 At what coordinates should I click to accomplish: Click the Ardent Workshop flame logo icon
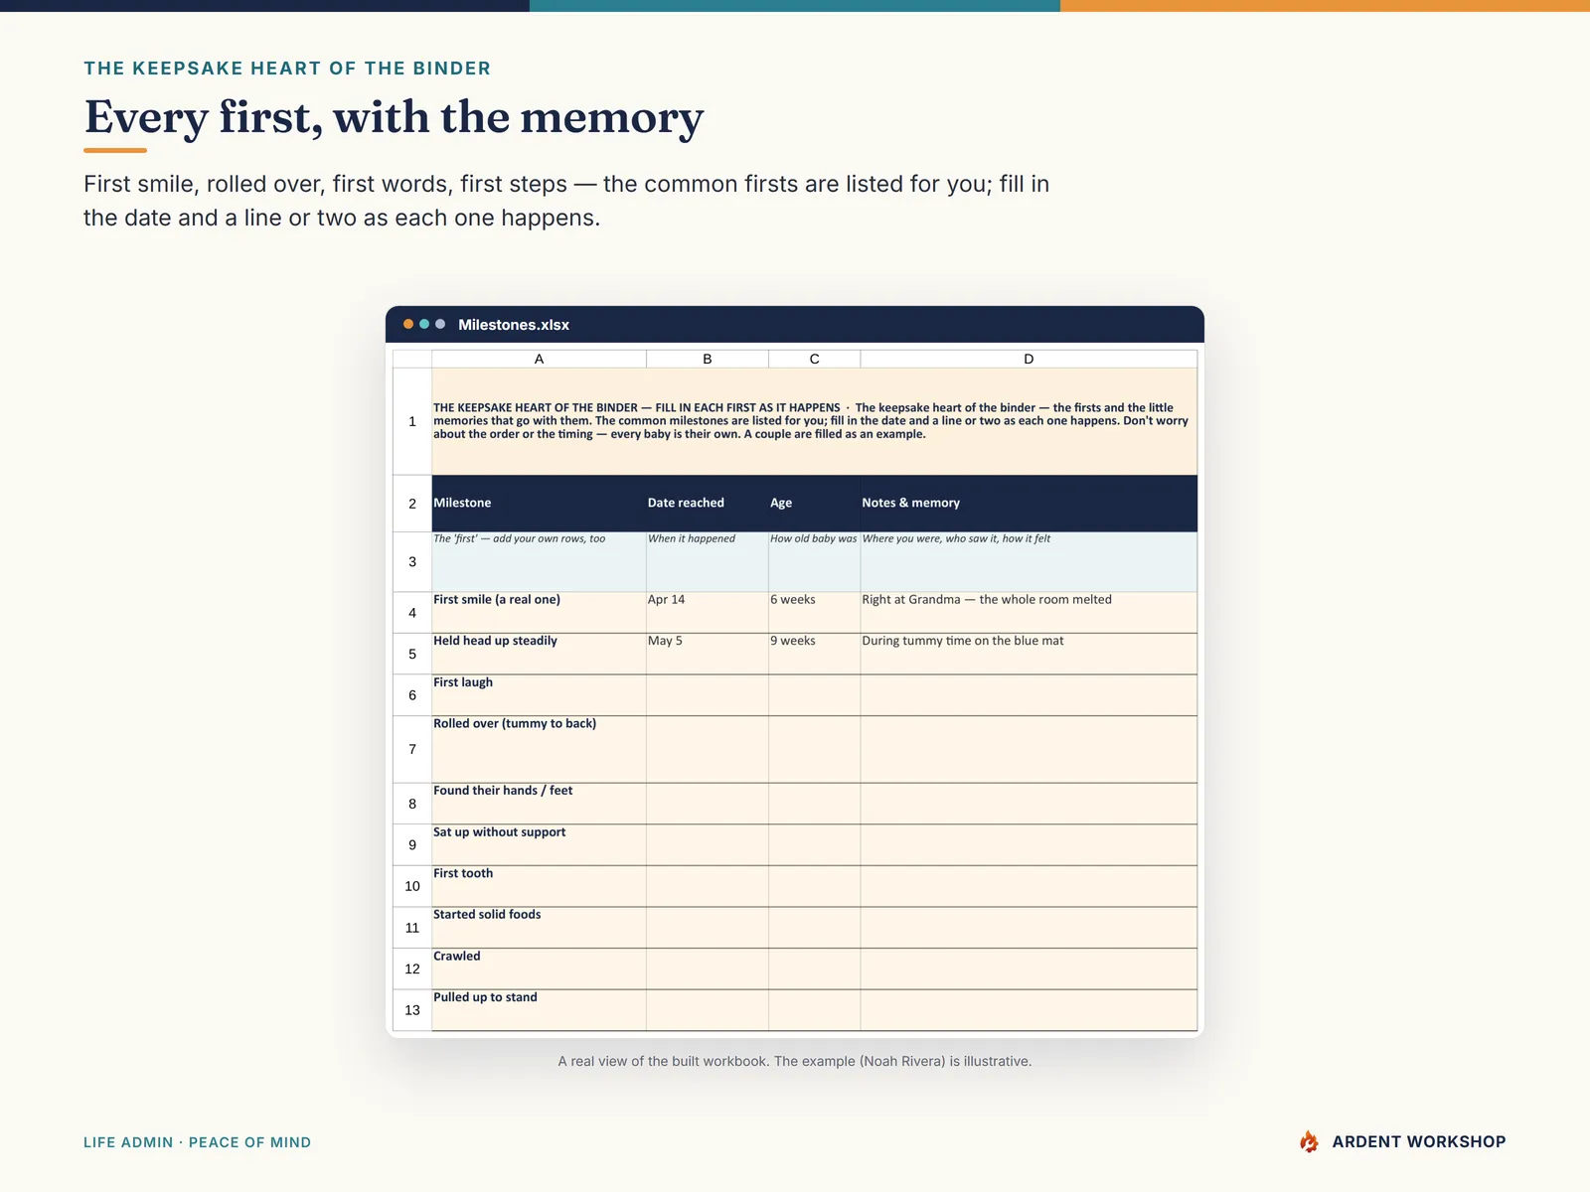(x=1309, y=1141)
